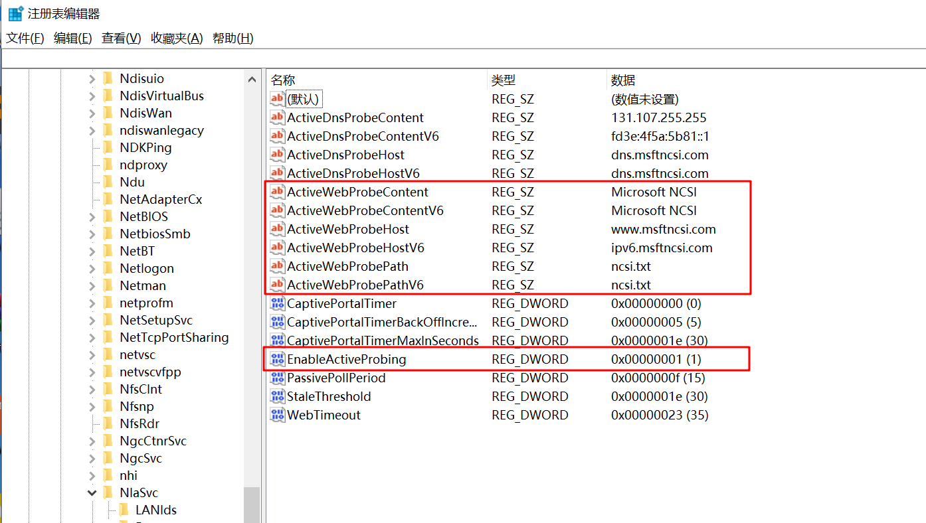
Task: Expand the NgcSvc tree node
Action: pyautogui.click(x=92, y=459)
